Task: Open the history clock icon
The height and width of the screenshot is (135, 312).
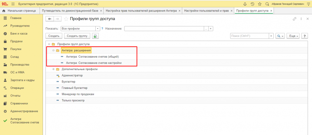Action: pos(253,4)
